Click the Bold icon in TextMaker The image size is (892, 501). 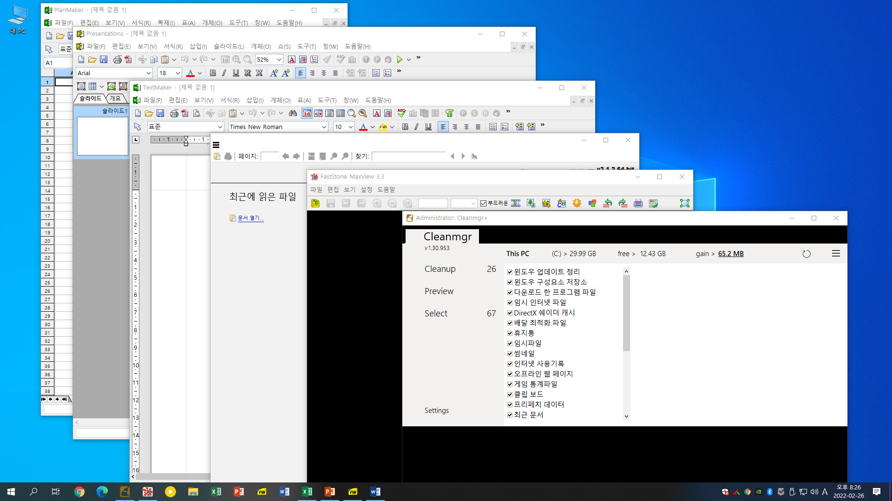point(405,127)
